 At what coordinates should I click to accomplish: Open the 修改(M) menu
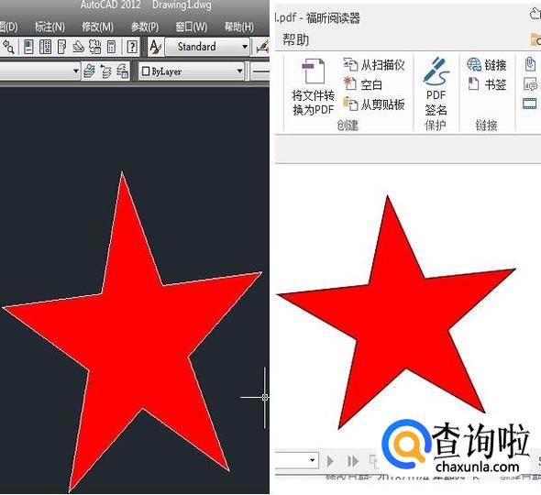point(97,27)
